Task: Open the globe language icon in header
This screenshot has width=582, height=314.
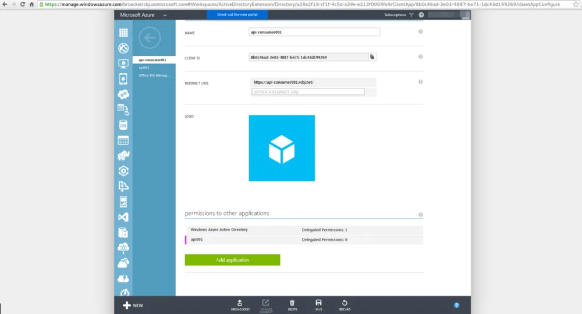Action: coord(421,15)
